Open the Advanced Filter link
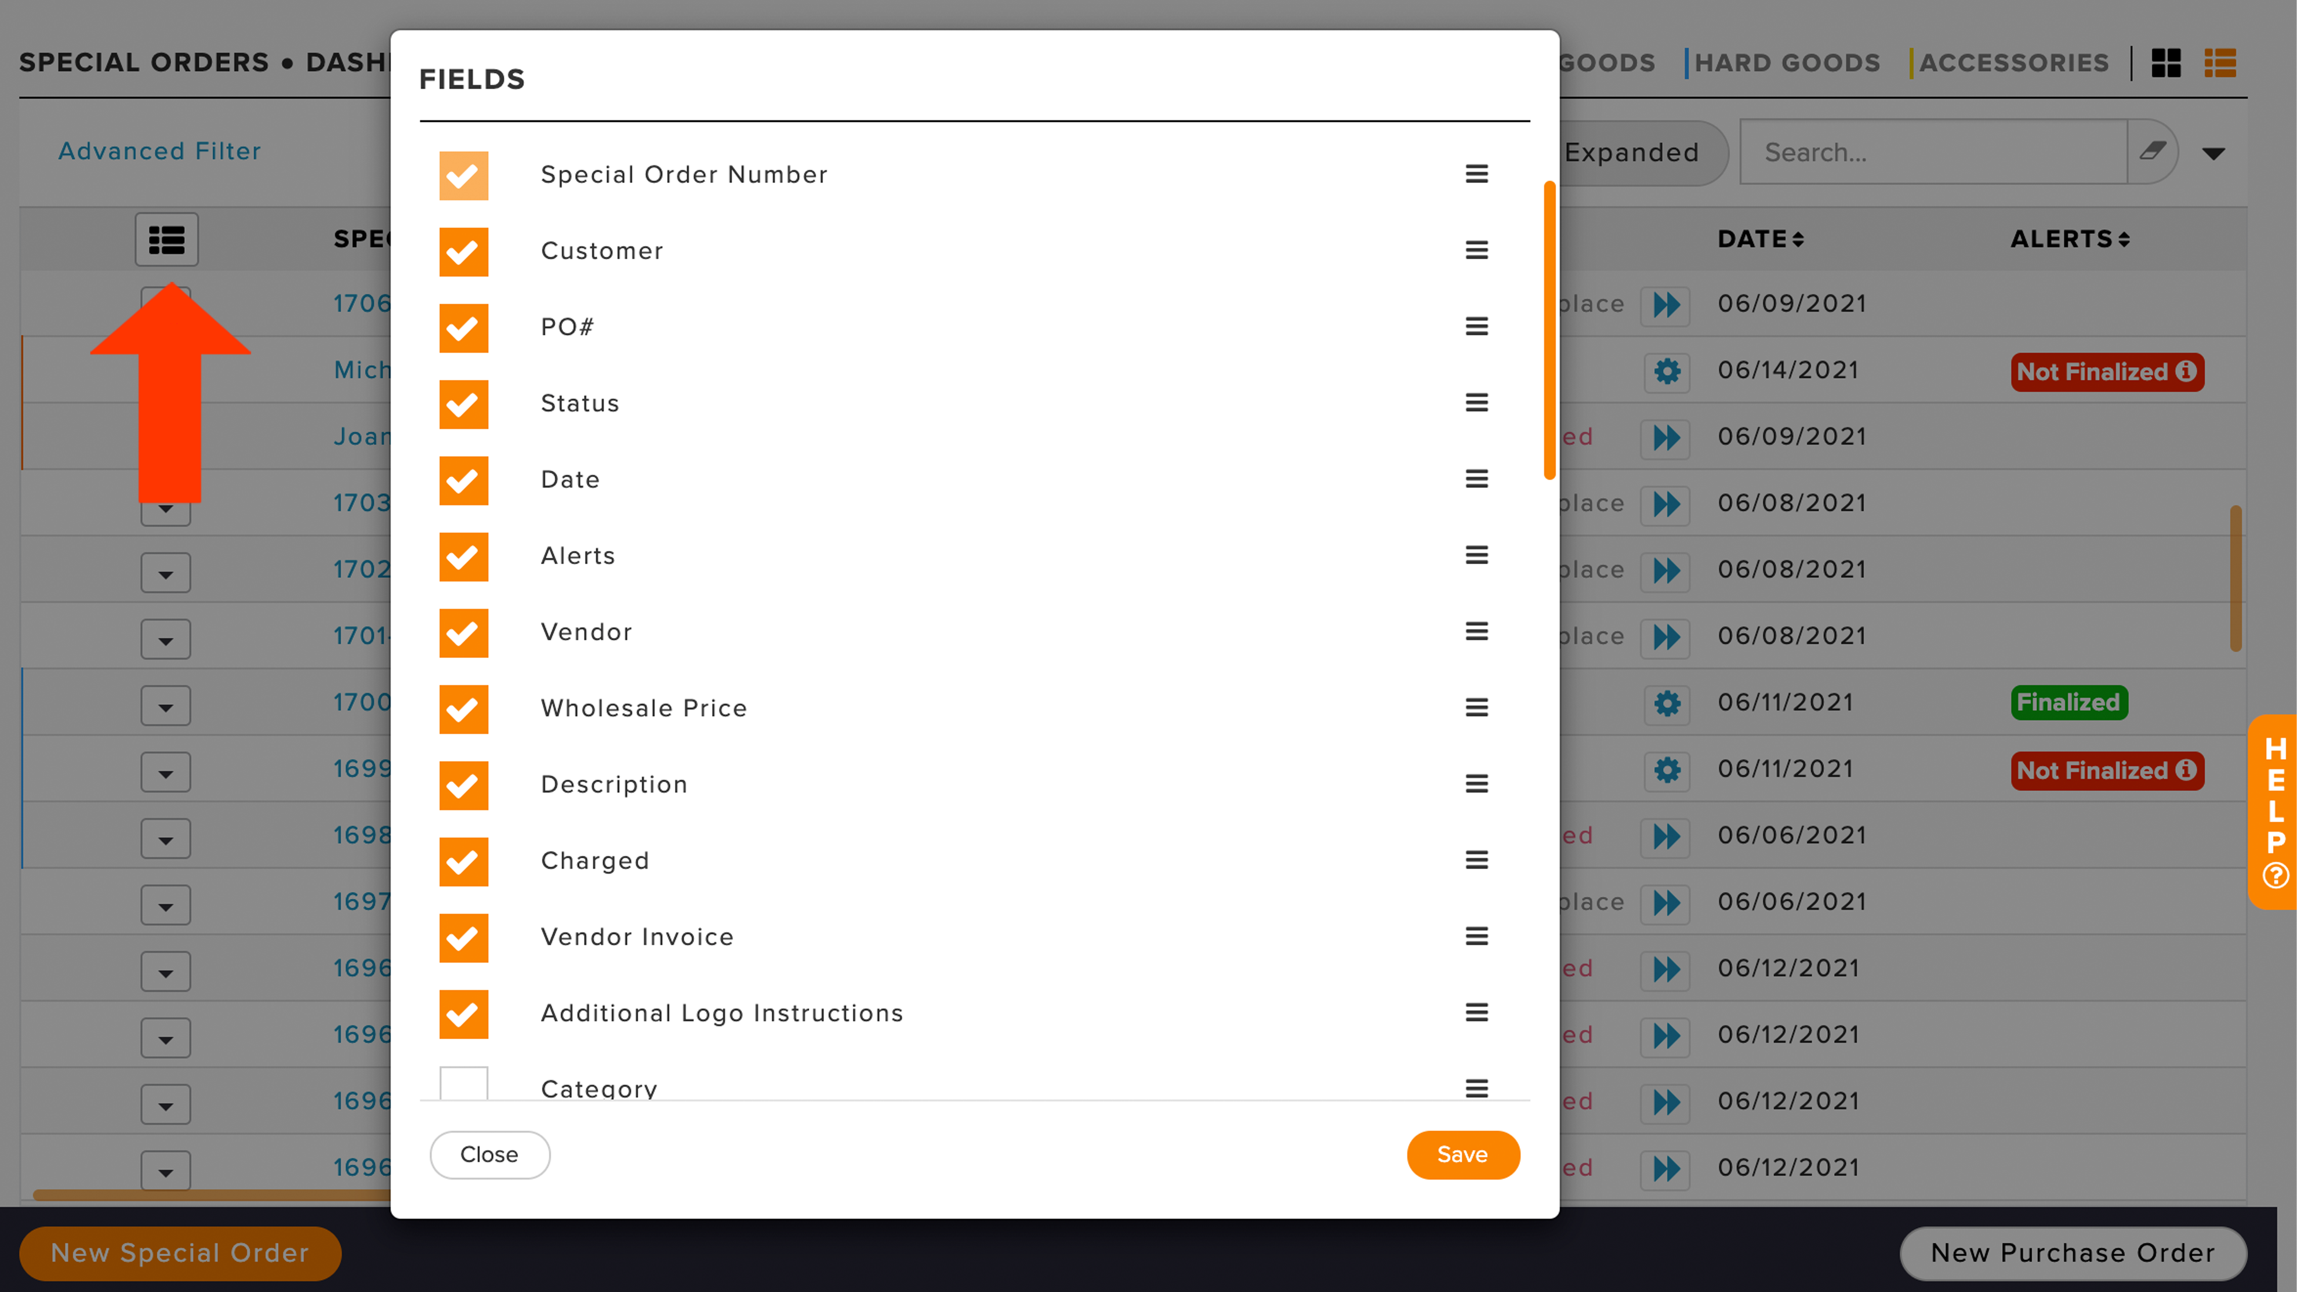This screenshot has width=2297, height=1292. [160, 151]
